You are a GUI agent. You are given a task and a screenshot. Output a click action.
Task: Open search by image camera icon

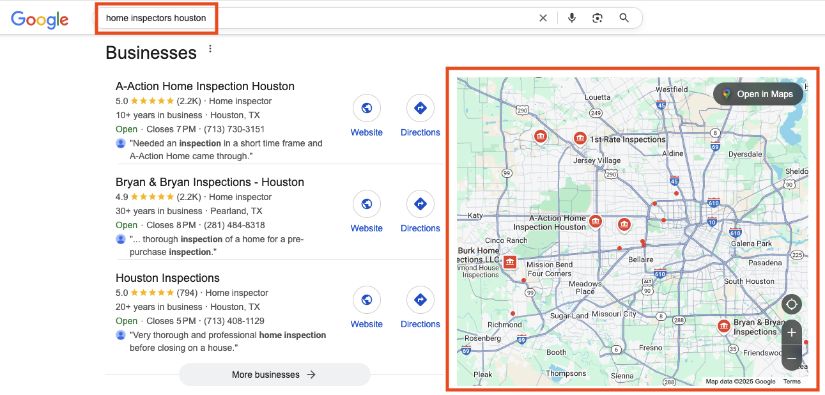[598, 18]
